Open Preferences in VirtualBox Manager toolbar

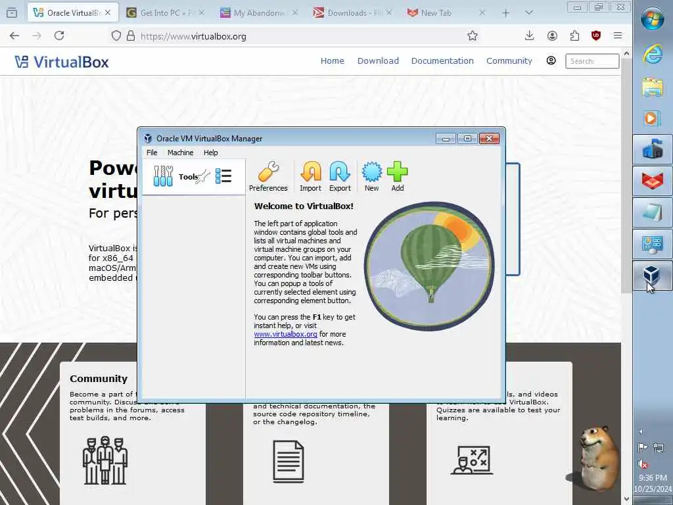[268, 176]
